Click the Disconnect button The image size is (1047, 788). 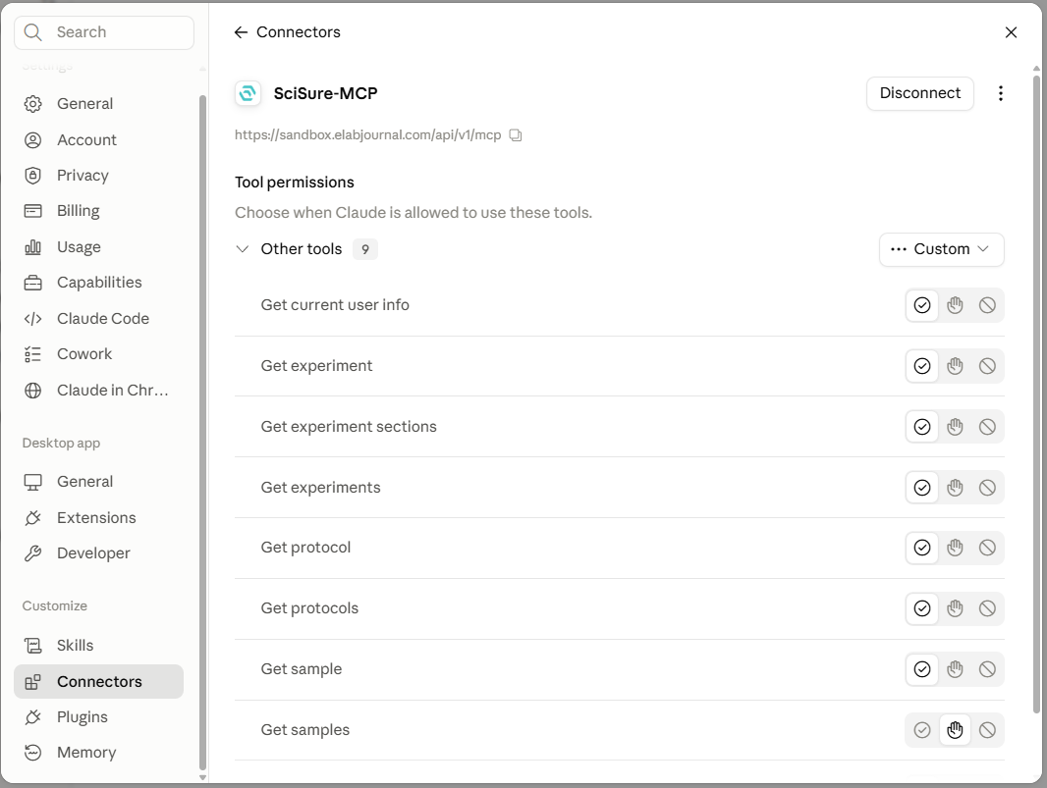tap(919, 93)
